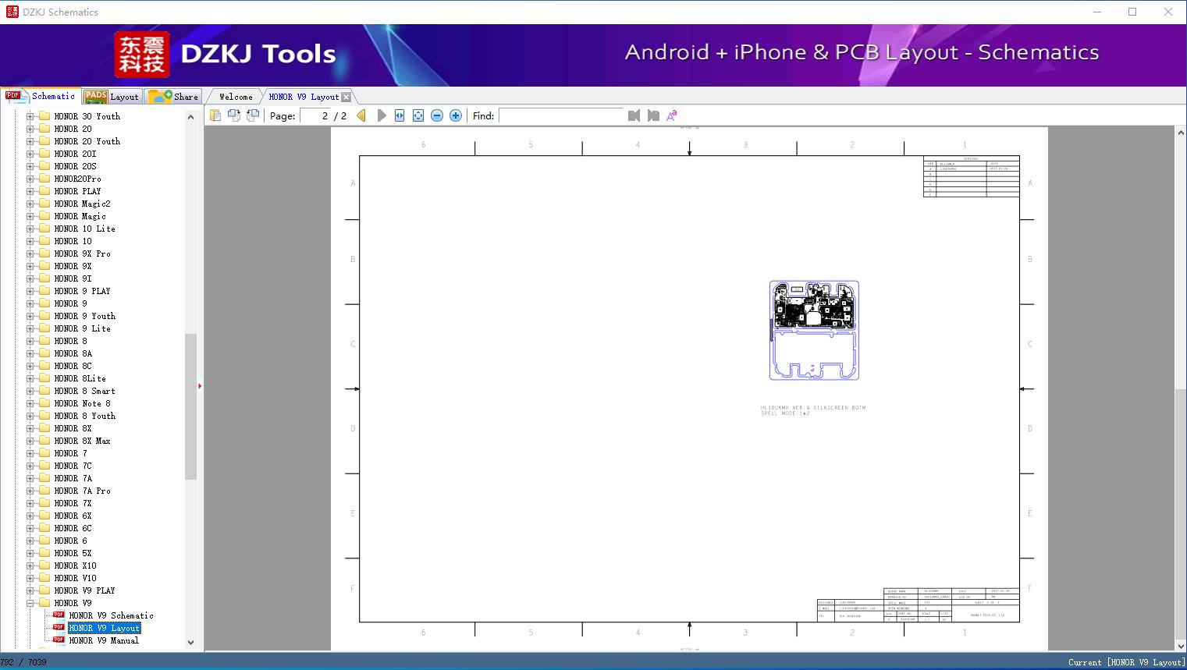Fit whole page in view
1187x670 pixels.
(x=418, y=115)
